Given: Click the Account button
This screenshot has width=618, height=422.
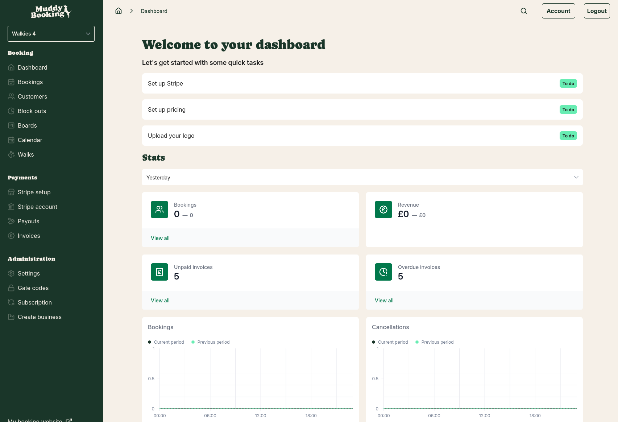Looking at the screenshot, I should pyautogui.click(x=558, y=11).
